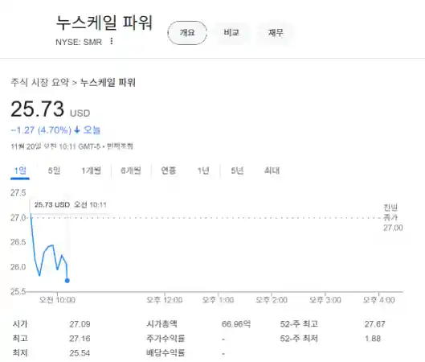Click the chart tooltip 25.73 USD 오전 10:11
This screenshot has height=362, width=425.
(70, 204)
